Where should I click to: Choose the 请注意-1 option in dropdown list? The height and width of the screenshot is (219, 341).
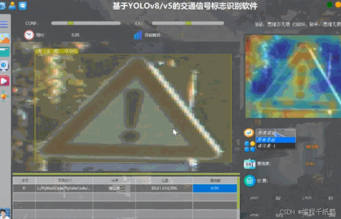click(x=275, y=146)
